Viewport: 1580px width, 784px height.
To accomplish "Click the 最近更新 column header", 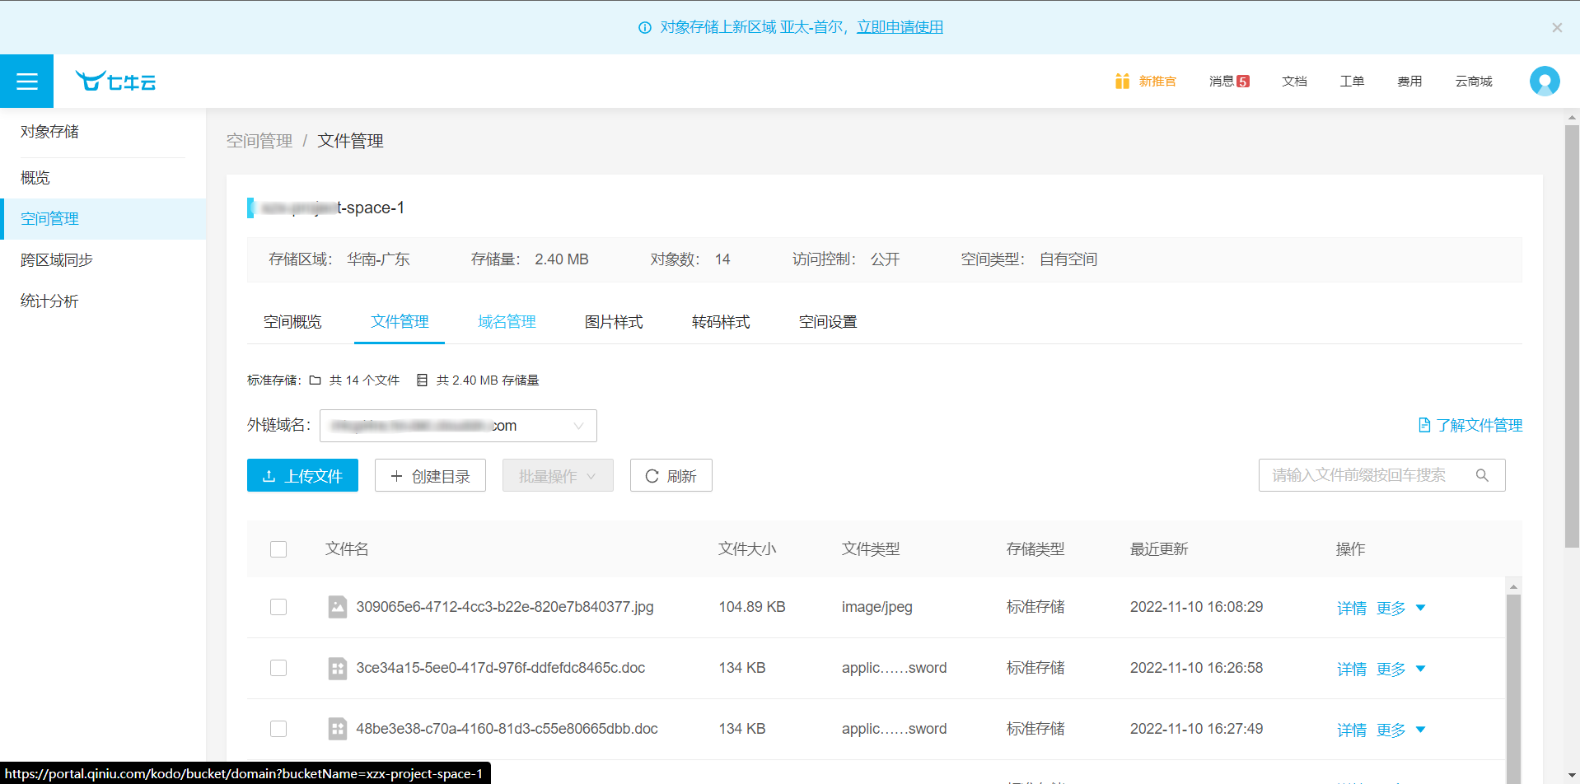I will click(1159, 549).
